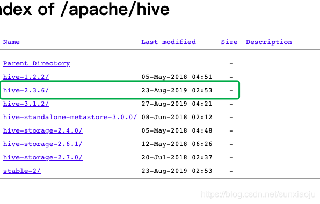Select date text 20-Jul-2018 02:37
This screenshot has width=320, height=204.
point(177,157)
